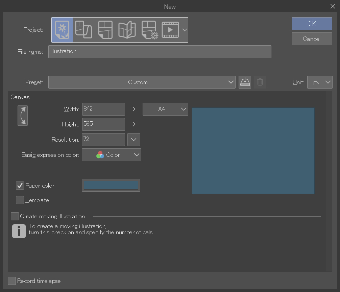The width and height of the screenshot is (340, 292).
Task: Open the Unit dropdown set to px
Action: point(319,82)
